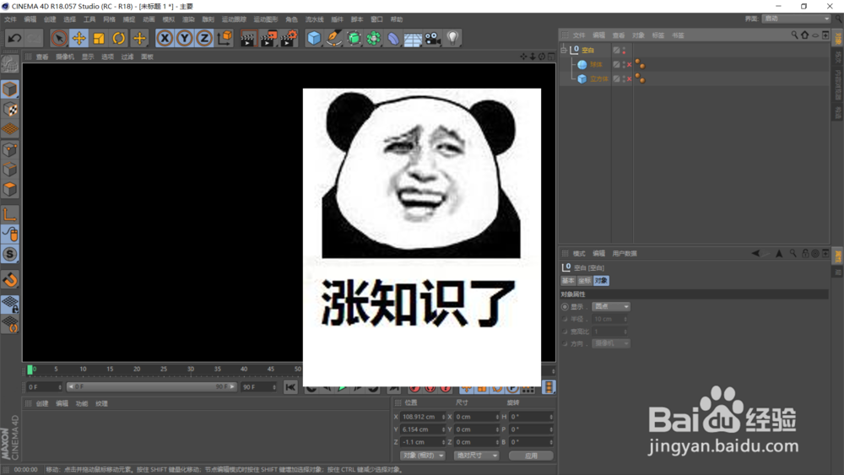Screen dimensions: 844x475
Task: Click the 90 F end frame stepper
Action: click(274, 387)
